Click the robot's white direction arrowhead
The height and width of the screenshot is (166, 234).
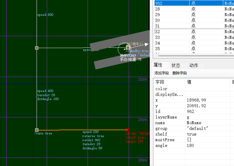pos(146,44)
